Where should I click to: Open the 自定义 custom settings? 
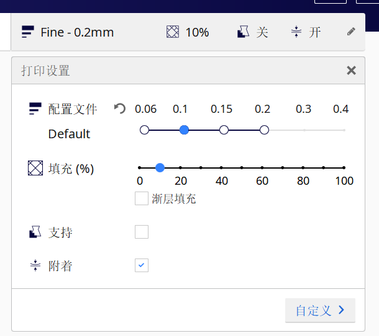click(x=320, y=310)
